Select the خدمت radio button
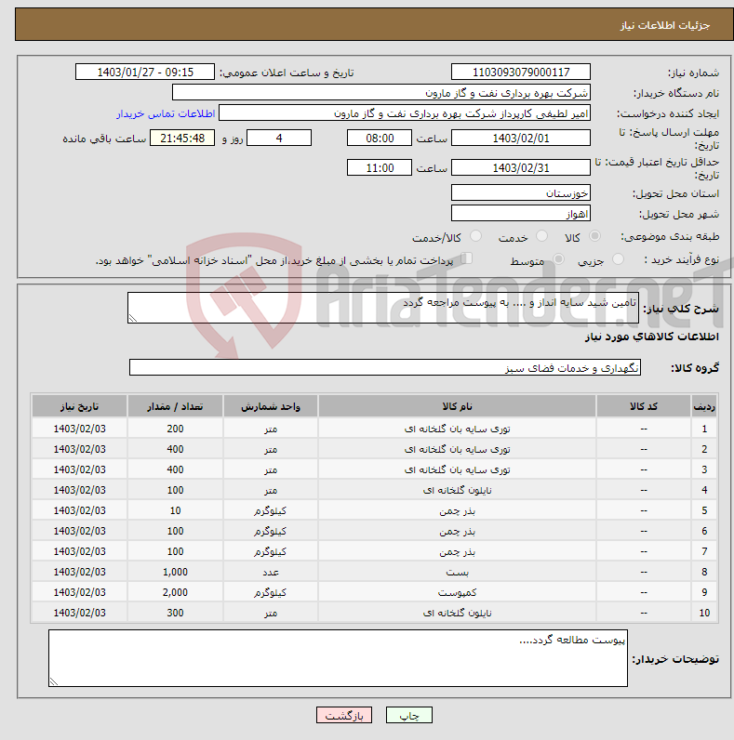The image size is (734, 740). 541,236
